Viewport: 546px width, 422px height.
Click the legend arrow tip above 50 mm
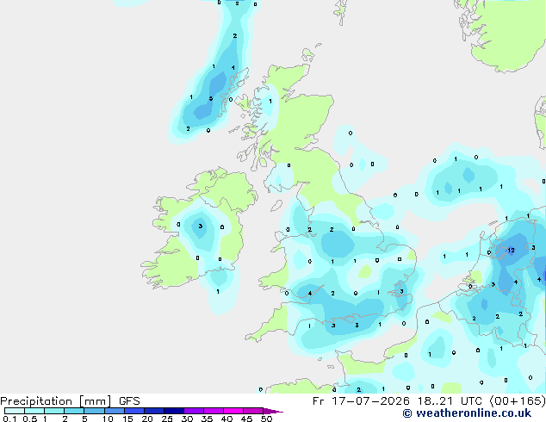pyautogui.click(x=273, y=411)
